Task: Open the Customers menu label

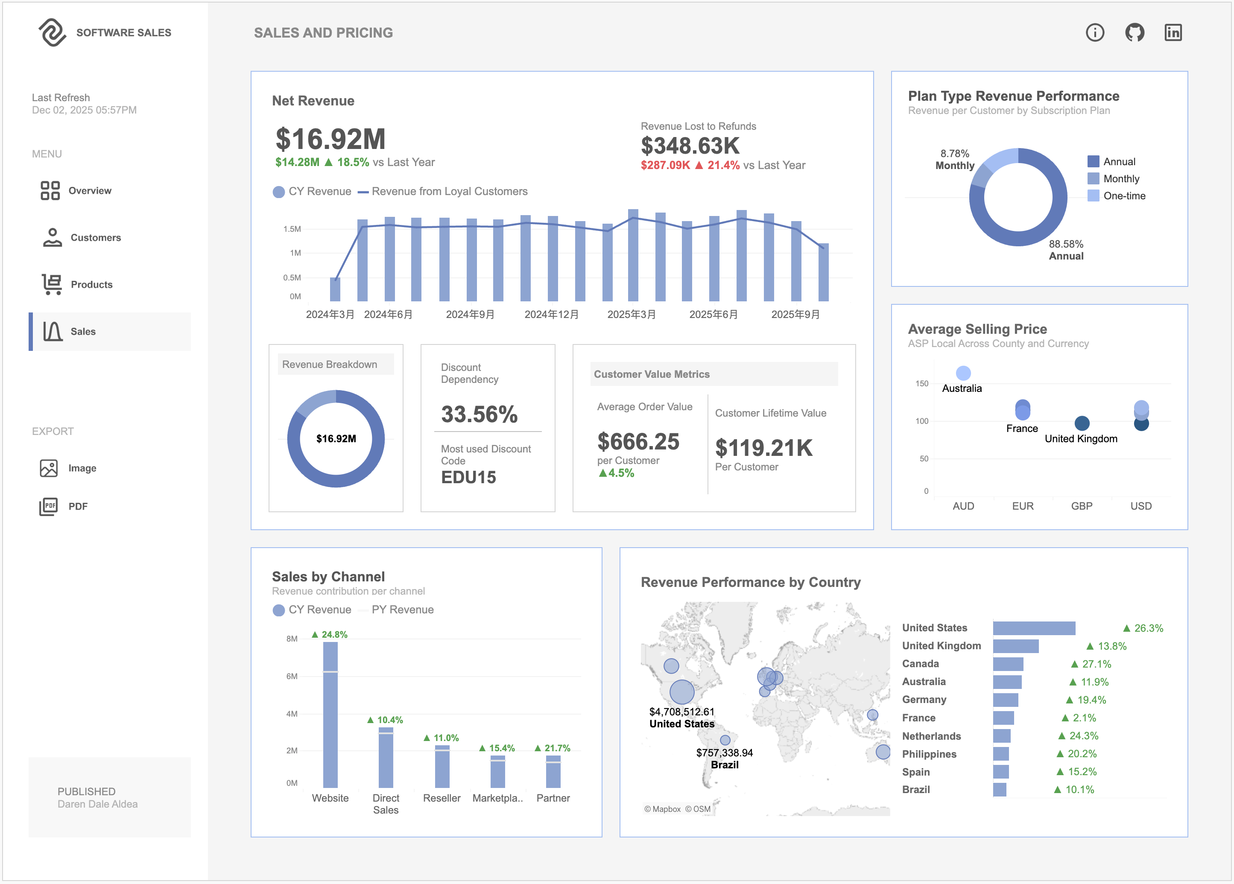Action: click(96, 238)
